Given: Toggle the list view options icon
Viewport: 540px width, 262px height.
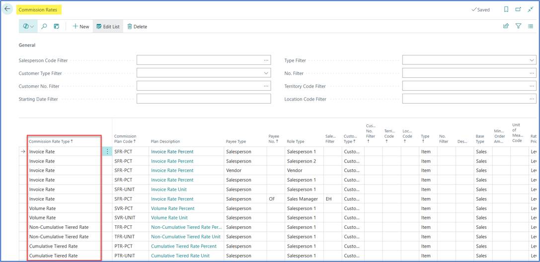Looking at the screenshot, I should point(531,26).
